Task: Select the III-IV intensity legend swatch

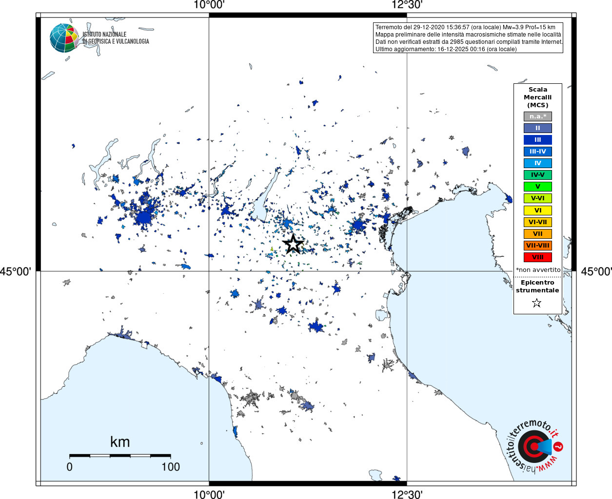Action: tap(538, 152)
